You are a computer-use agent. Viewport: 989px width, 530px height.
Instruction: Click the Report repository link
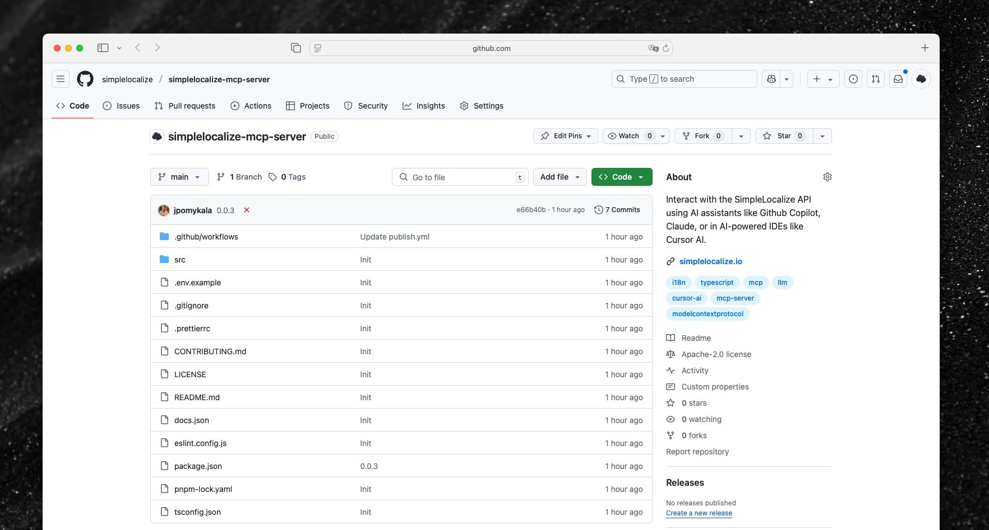tap(697, 452)
